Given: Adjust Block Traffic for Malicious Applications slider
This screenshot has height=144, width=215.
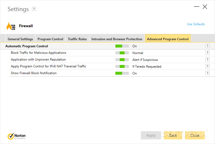Looking at the screenshot, I should point(122,53).
